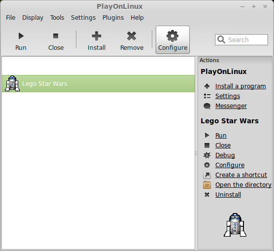Click the Run link under Lego Star Wars
274x251 pixels.
click(x=221, y=136)
